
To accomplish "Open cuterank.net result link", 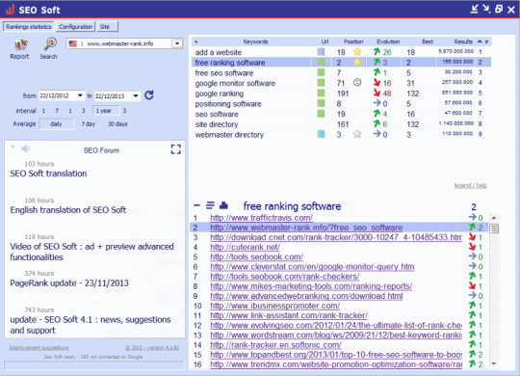I will coord(246,247).
